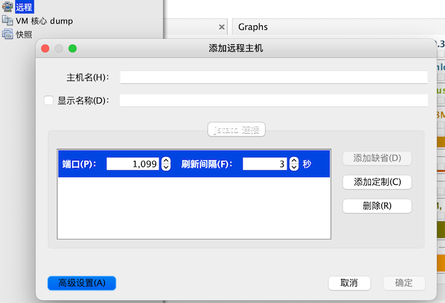Click the VM 核心 dump icon
Viewport: 445px width, 303px height.
pos(8,21)
